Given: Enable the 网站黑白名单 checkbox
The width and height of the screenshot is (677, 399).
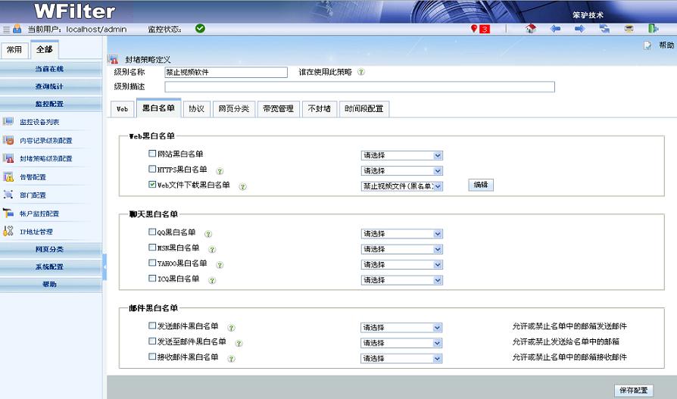Looking at the screenshot, I should pyautogui.click(x=152, y=154).
